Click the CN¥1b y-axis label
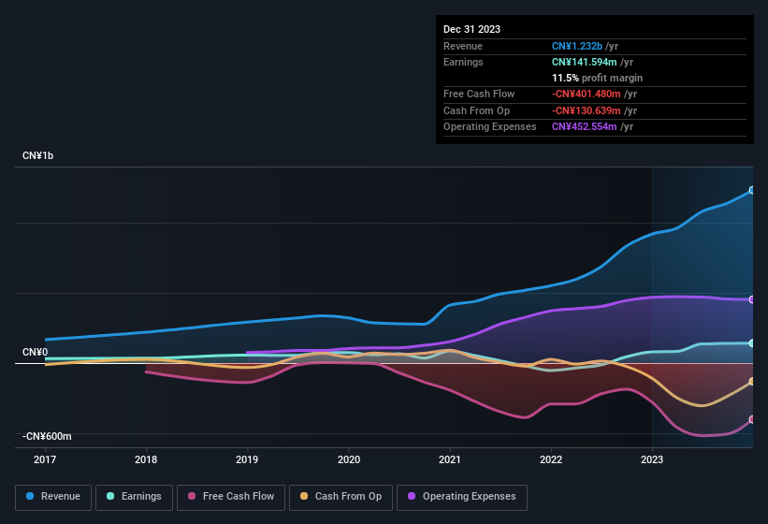Screen dimensions: 768x524 (37, 155)
